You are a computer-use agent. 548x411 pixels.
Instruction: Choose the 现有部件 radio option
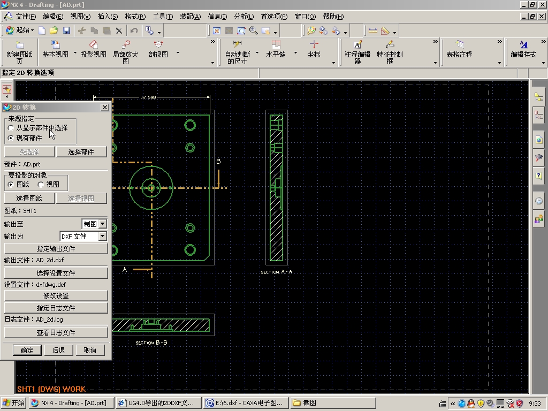click(x=11, y=138)
